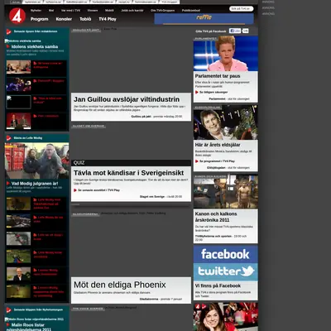
Task: Click play icon on fourth Leffe Modig list item
Action: 35,252
